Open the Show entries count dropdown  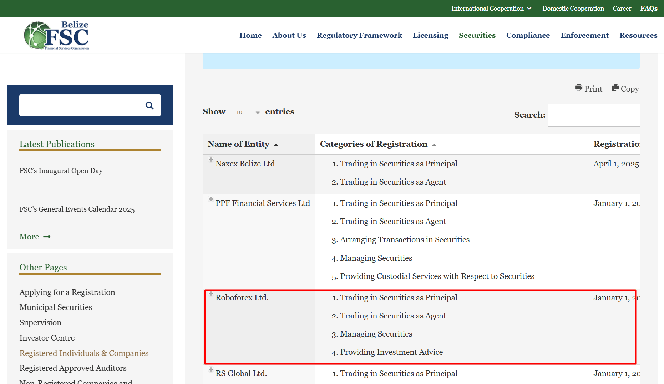coord(245,112)
